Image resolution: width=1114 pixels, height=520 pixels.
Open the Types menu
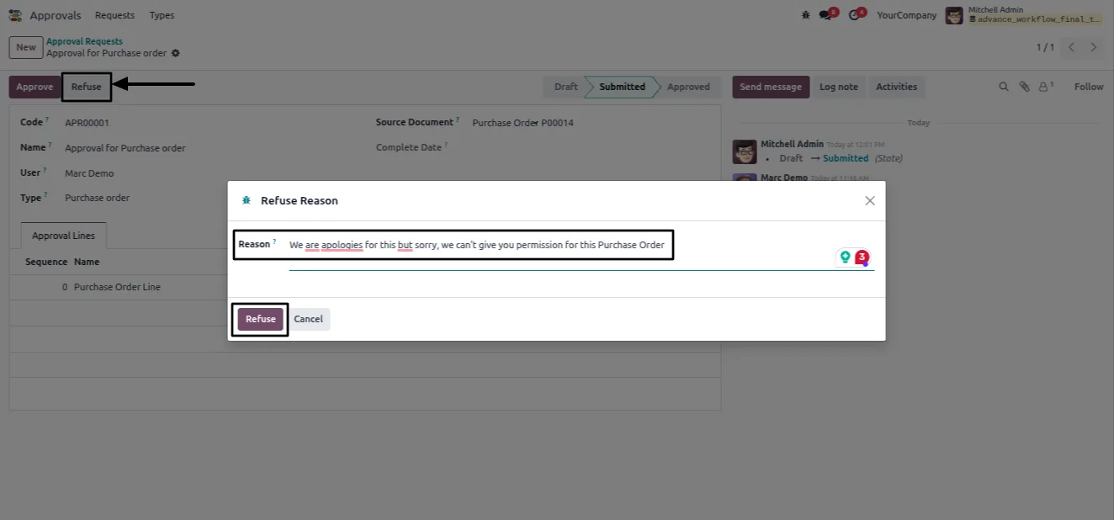point(162,15)
